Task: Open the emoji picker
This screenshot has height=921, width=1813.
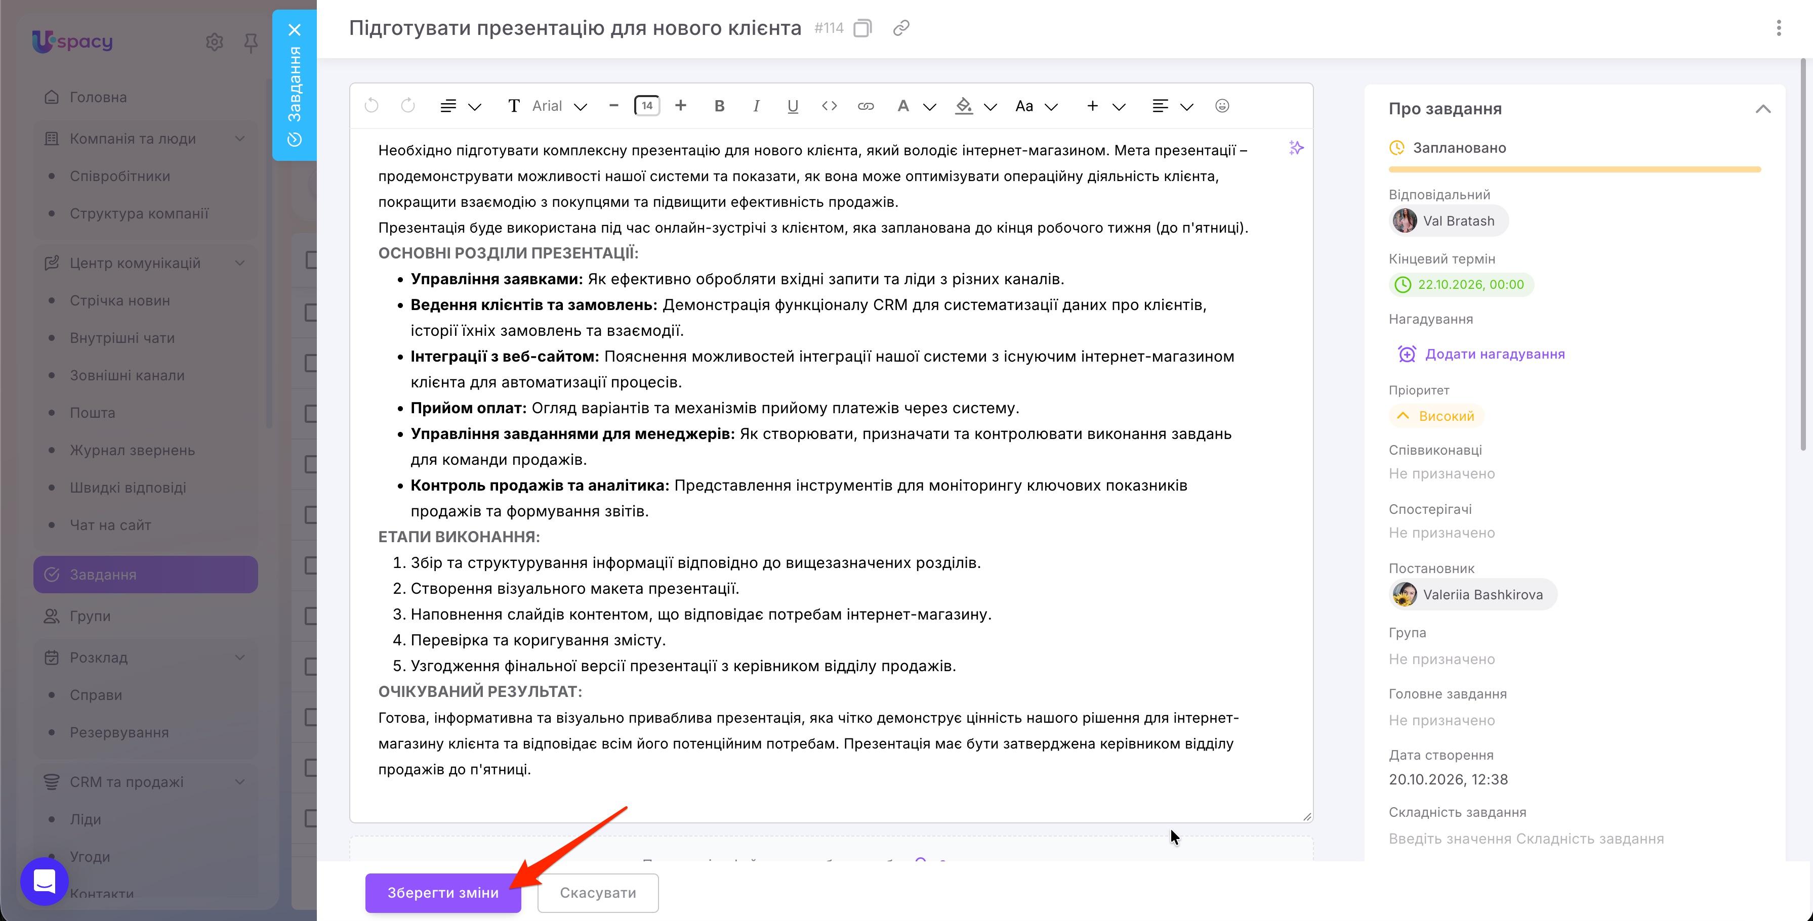Action: pyautogui.click(x=1222, y=106)
